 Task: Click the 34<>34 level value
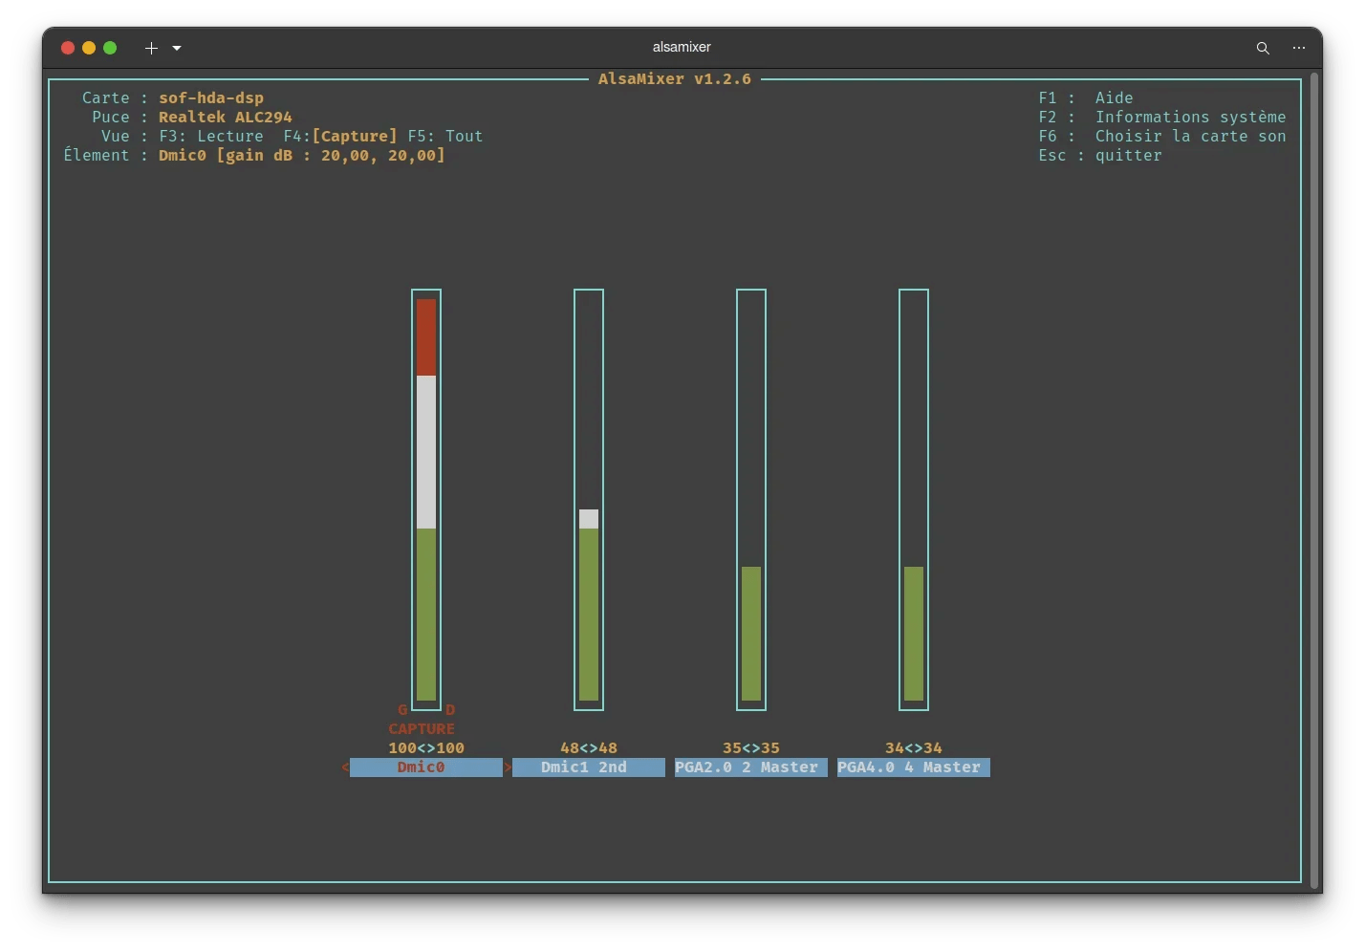click(914, 748)
